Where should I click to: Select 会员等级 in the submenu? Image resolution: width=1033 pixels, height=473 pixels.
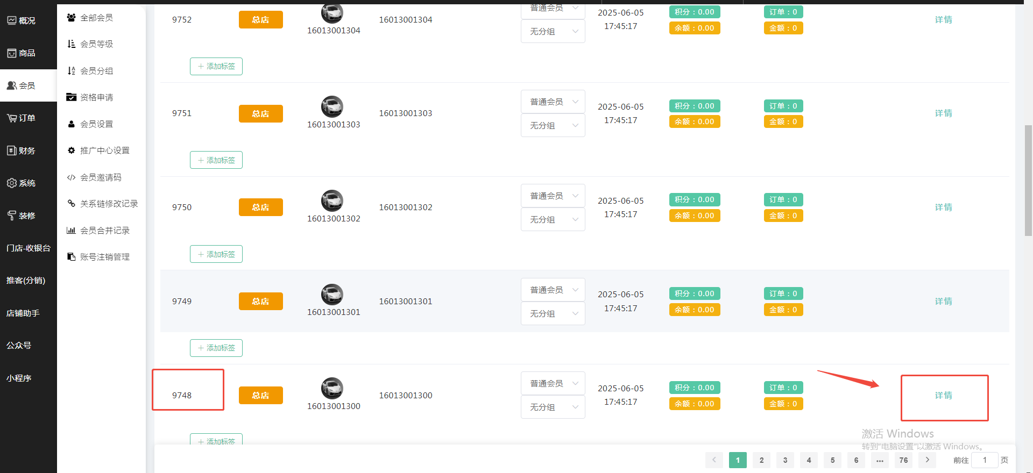click(x=96, y=44)
